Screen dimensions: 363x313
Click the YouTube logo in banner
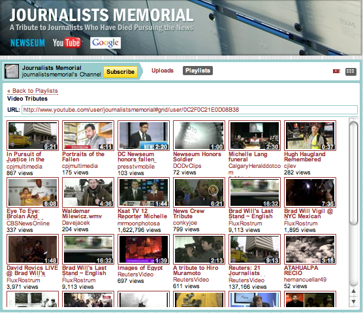67,43
